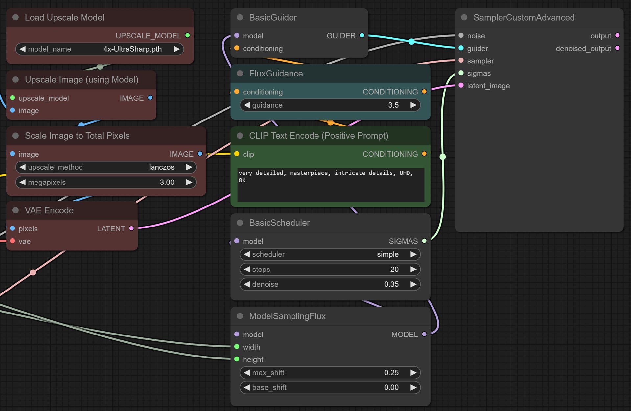Click the SIGMAS output socket
This screenshot has height=411, width=631.
point(424,241)
